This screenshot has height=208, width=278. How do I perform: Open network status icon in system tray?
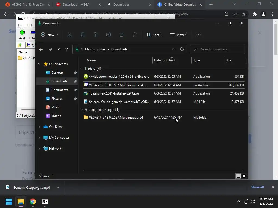pos(246,201)
